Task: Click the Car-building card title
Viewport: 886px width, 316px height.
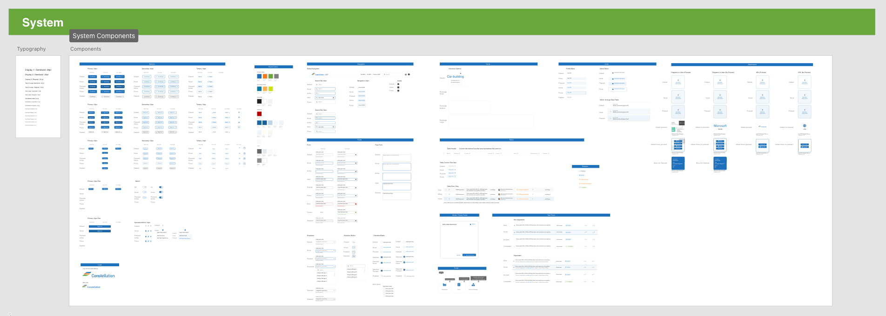Action: coord(455,77)
